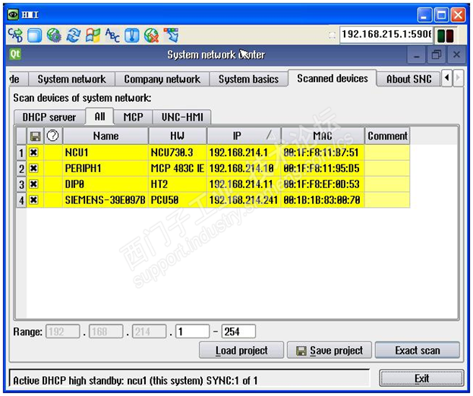Click the 192.168.215.1:5900 address field
This screenshot has height=396, width=473.
386,34
